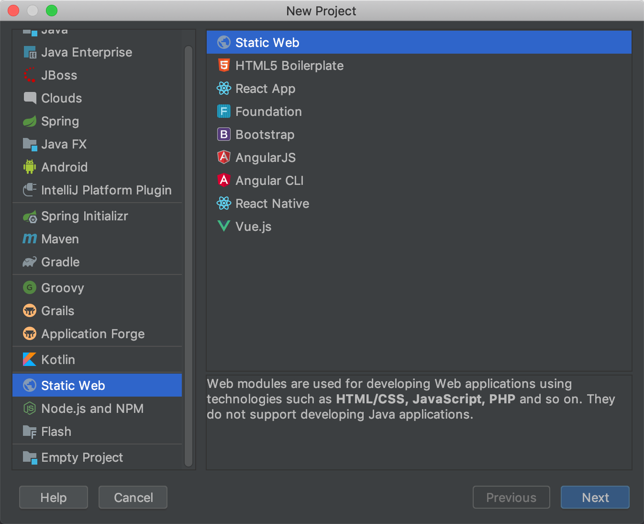The image size is (644, 524).
Task: Click the Angular CLI red icon
Action: coord(224,181)
